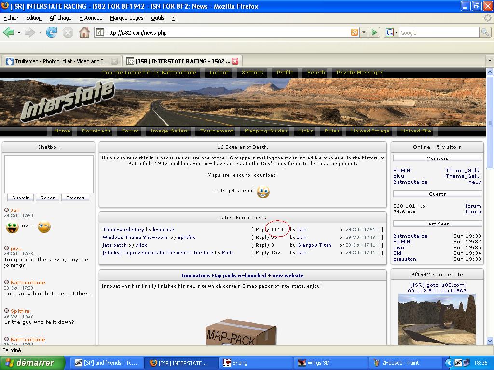The height and width of the screenshot is (370, 494).
Task: Open the Image Gallery link
Action: pyautogui.click(x=169, y=131)
